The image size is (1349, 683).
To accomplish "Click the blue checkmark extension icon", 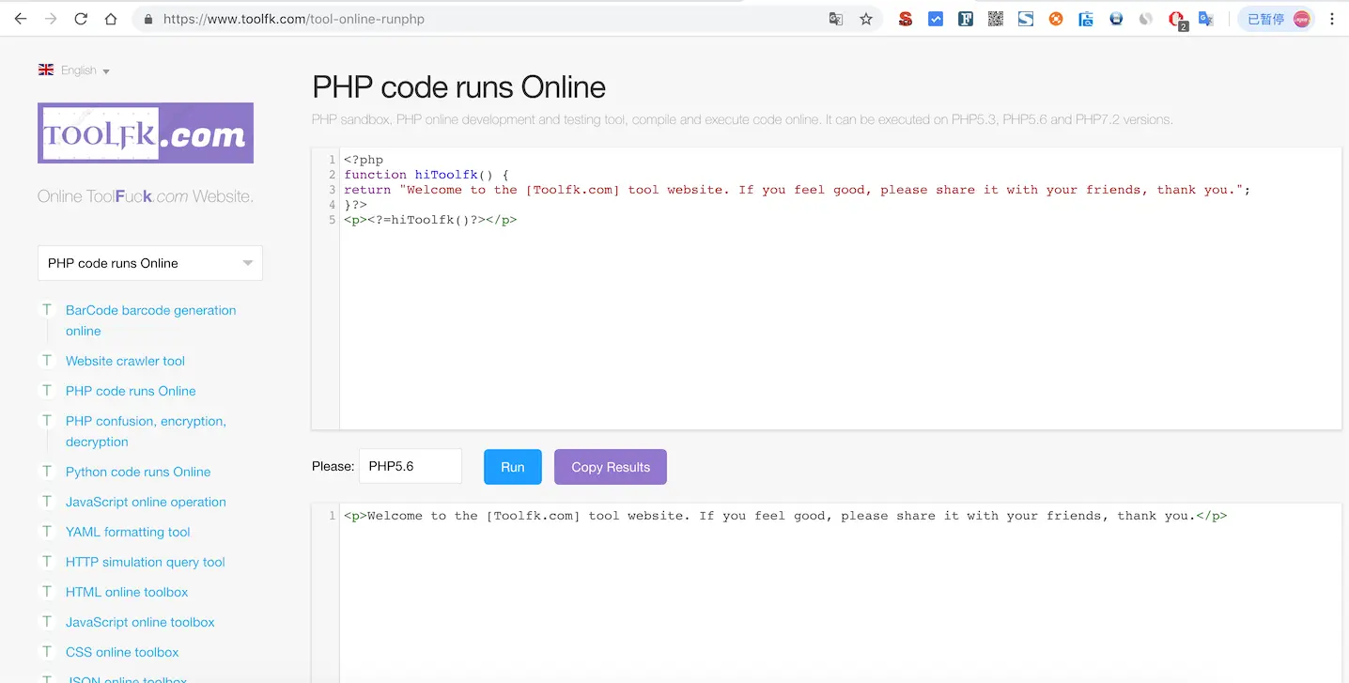I will [x=936, y=18].
